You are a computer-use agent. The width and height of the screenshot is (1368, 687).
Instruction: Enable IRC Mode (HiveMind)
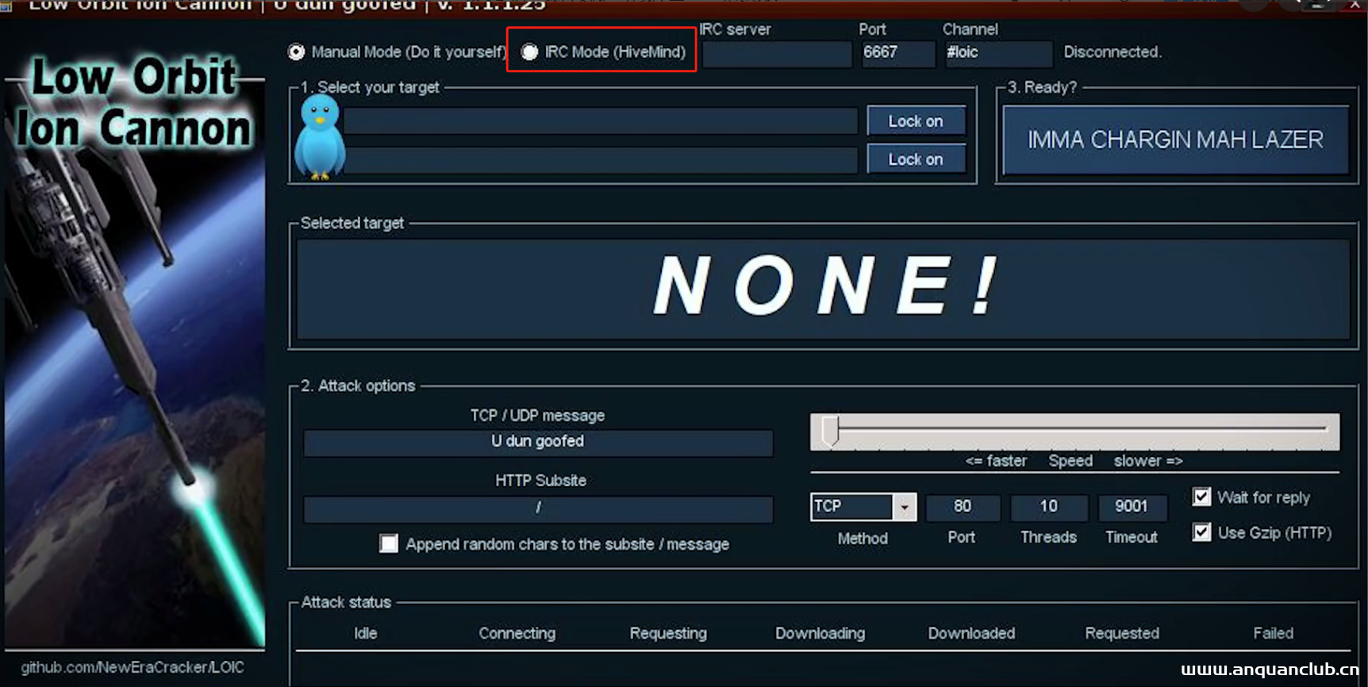(x=529, y=52)
